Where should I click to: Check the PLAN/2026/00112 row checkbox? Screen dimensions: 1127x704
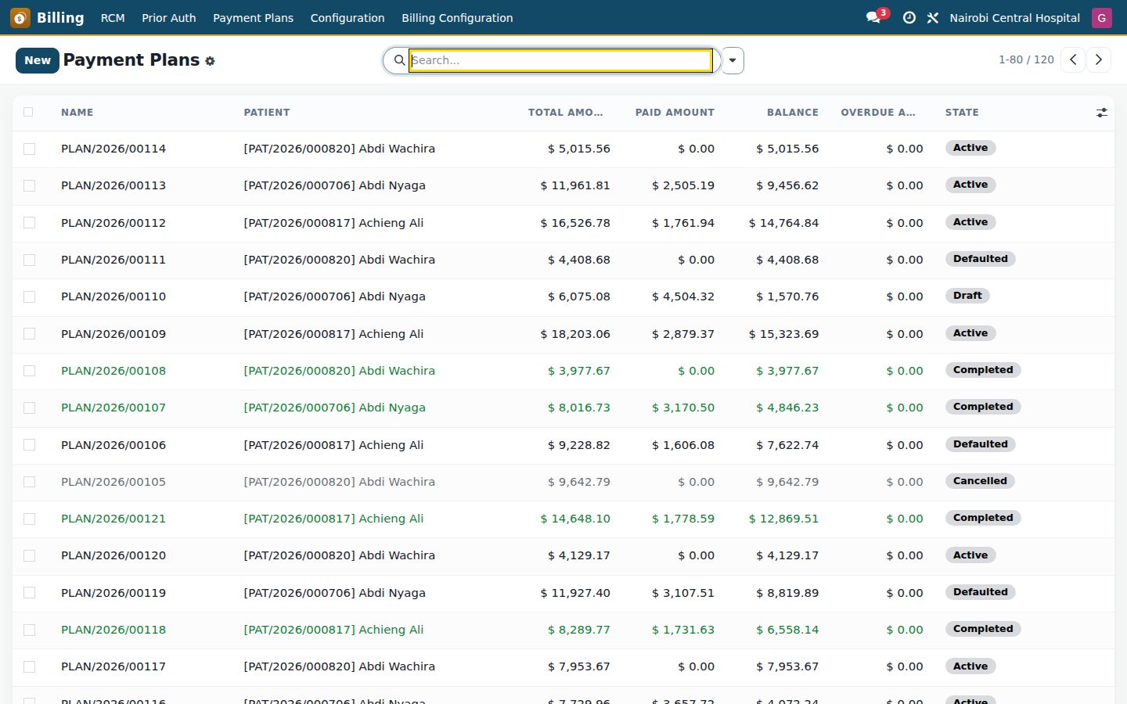(x=29, y=223)
